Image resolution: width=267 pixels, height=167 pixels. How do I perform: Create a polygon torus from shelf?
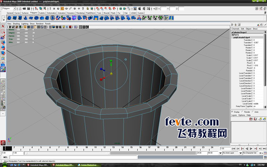pos(36,18)
